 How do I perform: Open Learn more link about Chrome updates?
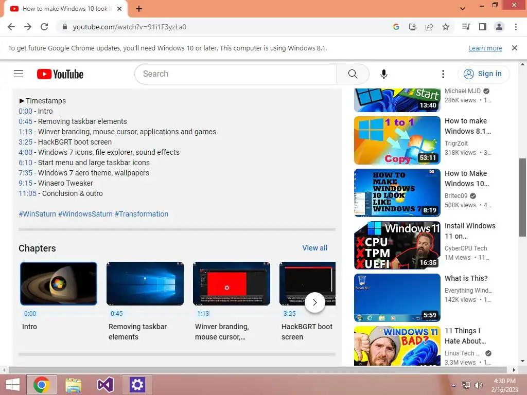485,48
